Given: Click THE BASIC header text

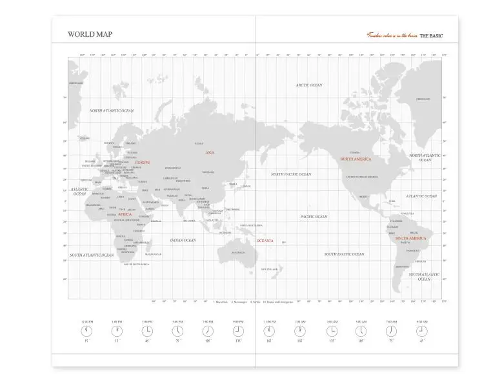Looking at the screenshot, I should (431, 35).
